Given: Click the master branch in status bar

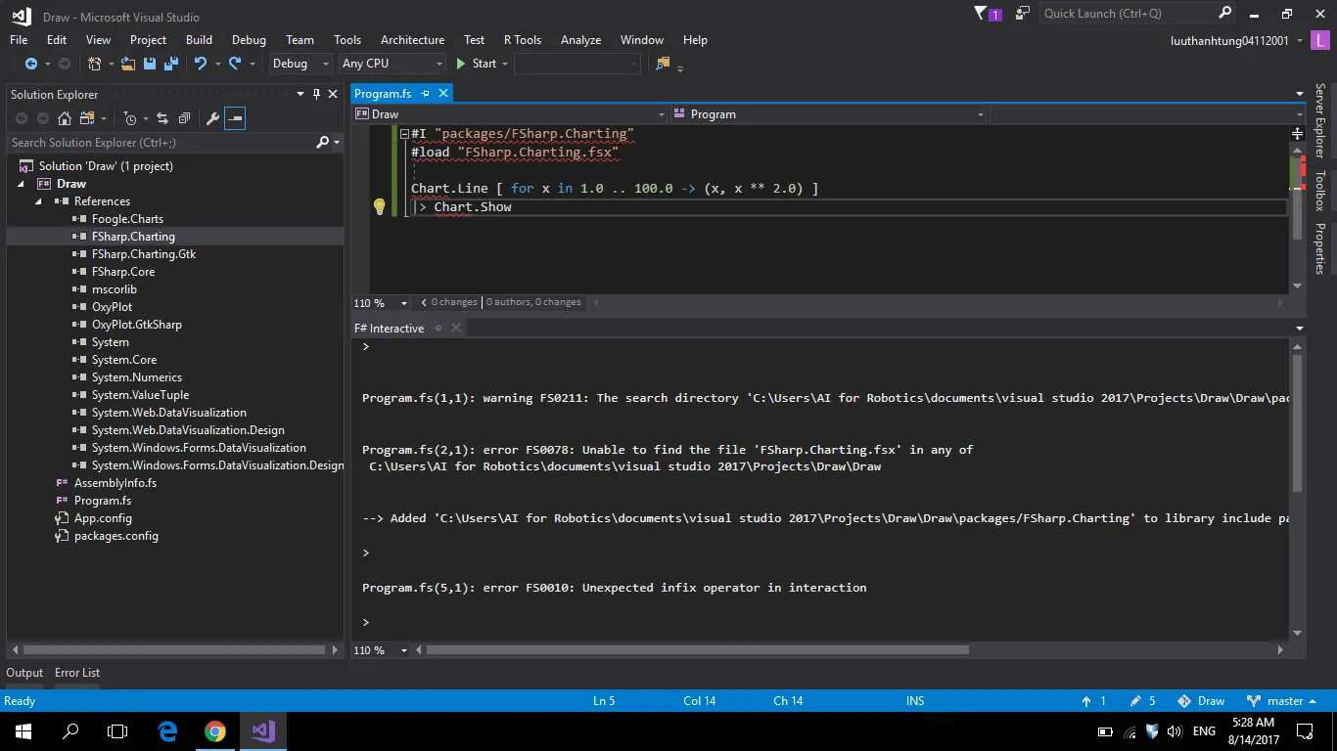Looking at the screenshot, I should pos(1284,701).
